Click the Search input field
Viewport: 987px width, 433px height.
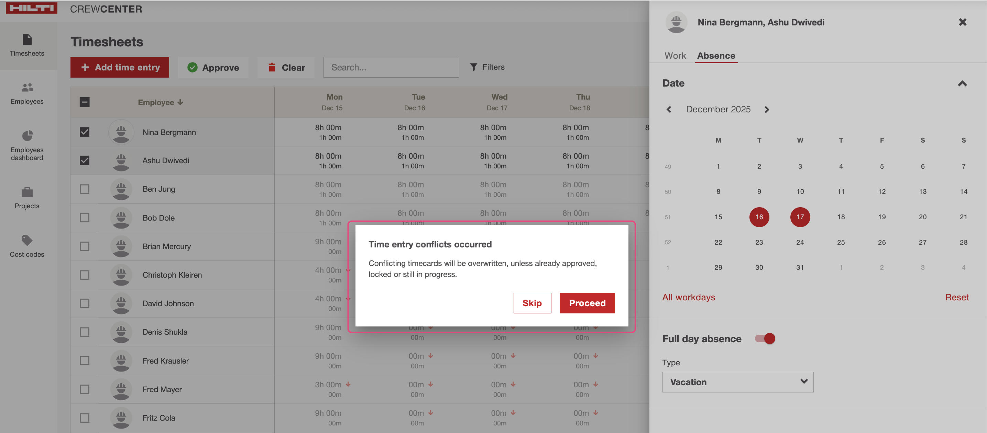coord(391,67)
